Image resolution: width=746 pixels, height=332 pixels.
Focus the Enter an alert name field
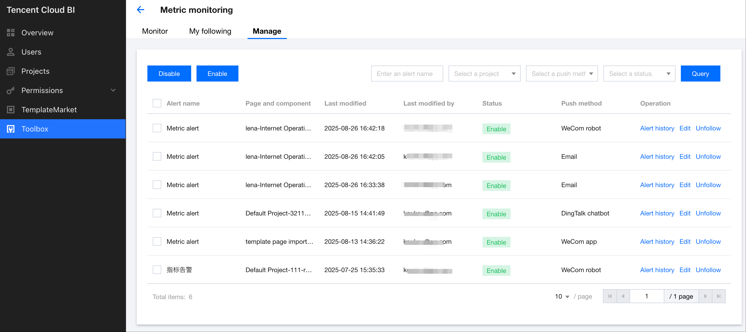point(407,74)
